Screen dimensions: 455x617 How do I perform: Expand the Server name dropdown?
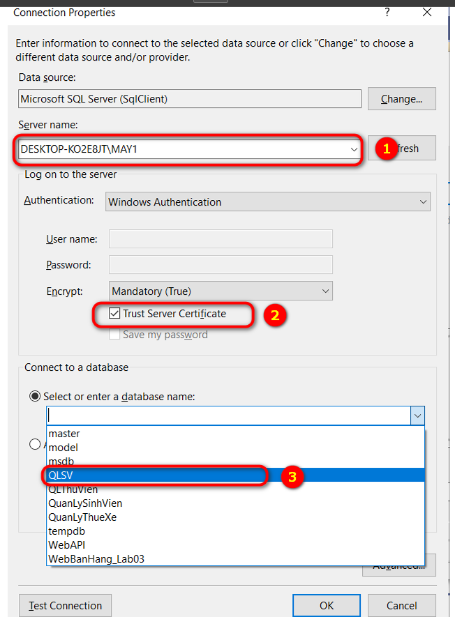click(354, 149)
